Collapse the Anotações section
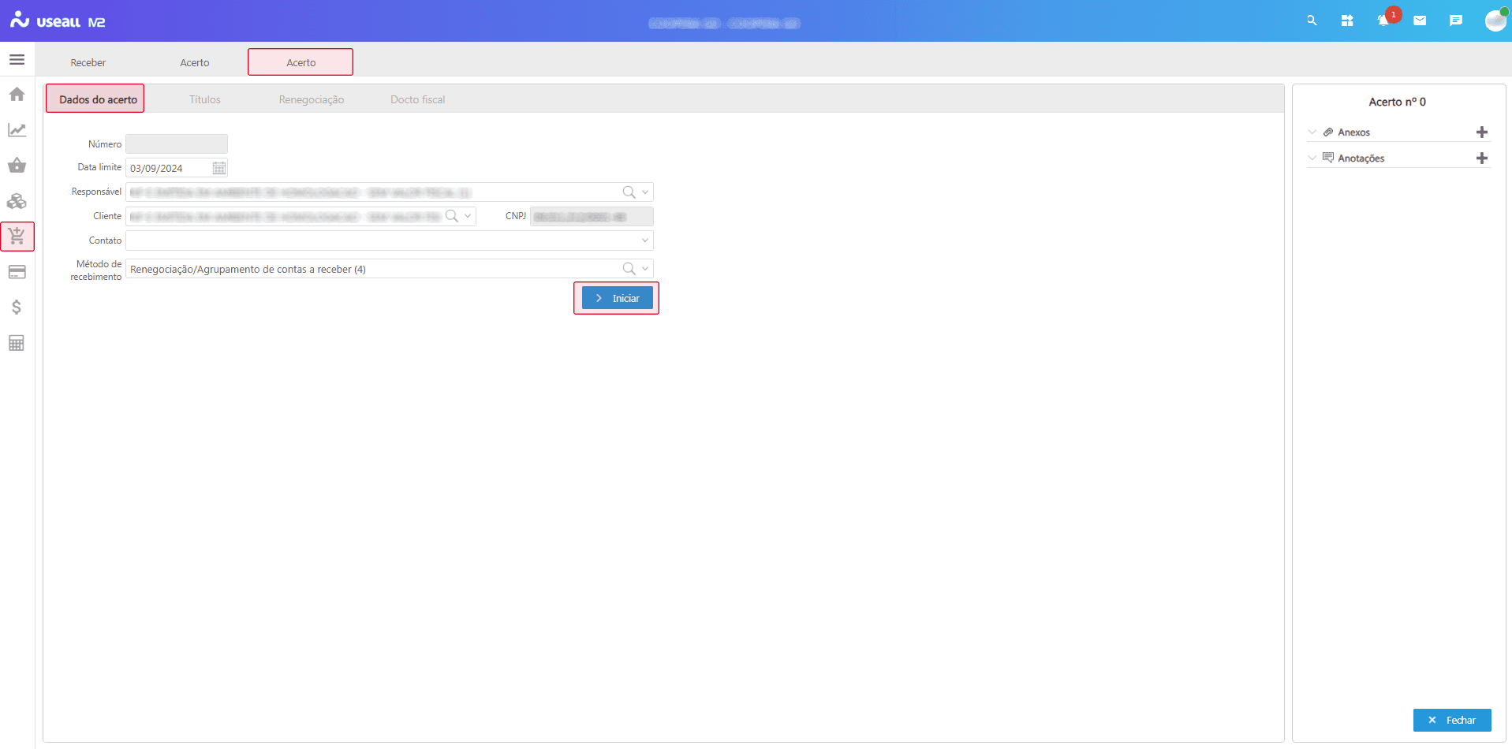Image resolution: width=1512 pixels, height=749 pixels. click(1312, 158)
